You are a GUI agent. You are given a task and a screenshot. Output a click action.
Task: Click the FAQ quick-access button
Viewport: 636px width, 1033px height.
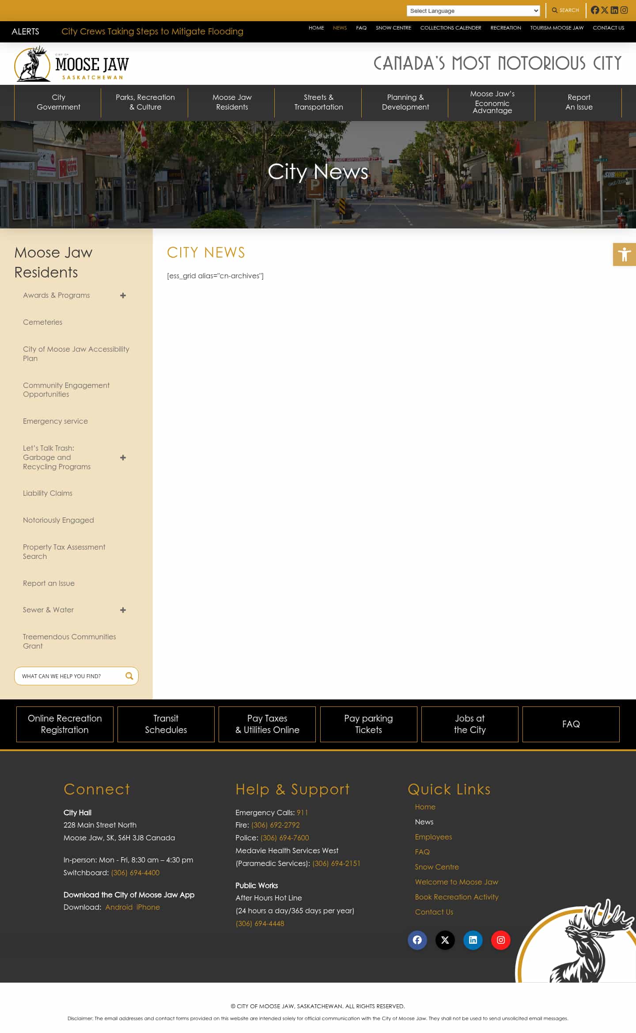click(x=571, y=724)
